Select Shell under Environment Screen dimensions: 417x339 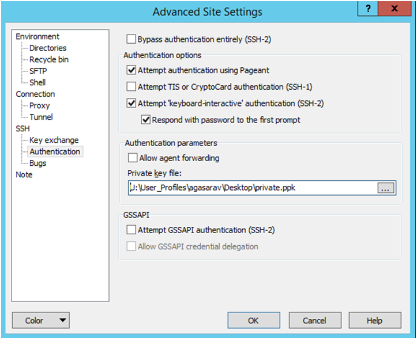(x=37, y=82)
